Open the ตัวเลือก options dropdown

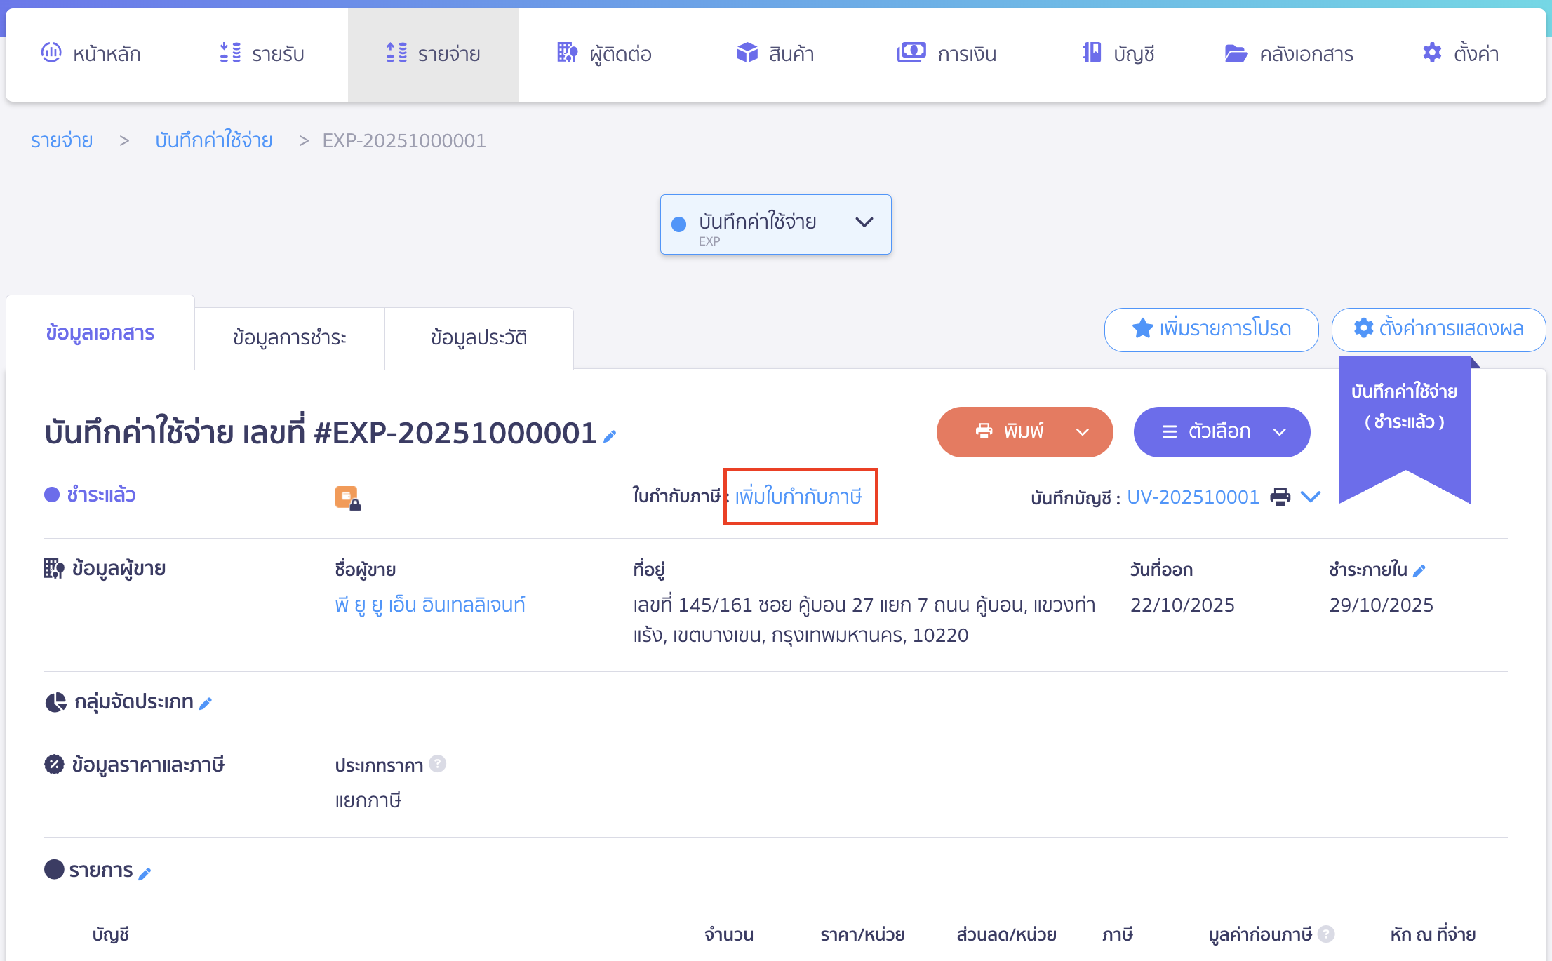[1222, 432]
